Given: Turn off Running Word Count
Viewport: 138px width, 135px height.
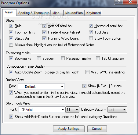Looking at the screenshot, I should [x=44, y=38].
